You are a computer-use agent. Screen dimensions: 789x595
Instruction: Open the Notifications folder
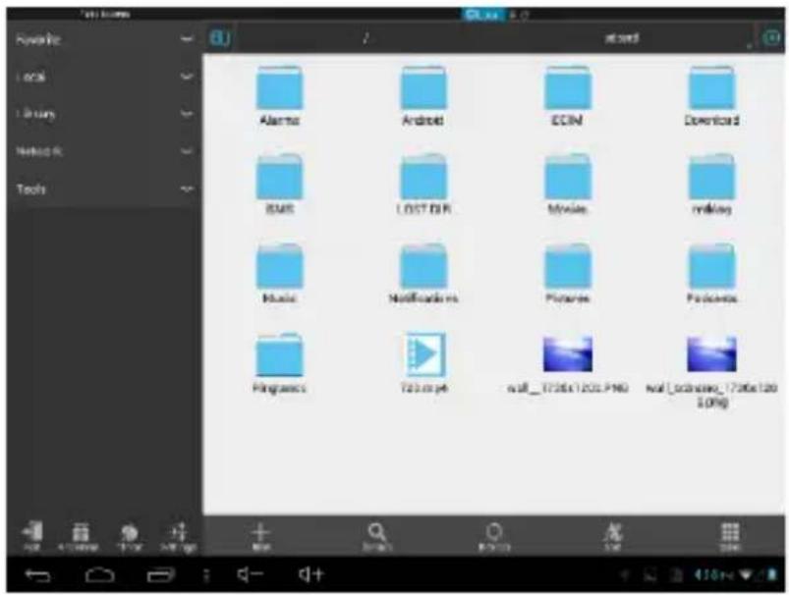(x=423, y=274)
